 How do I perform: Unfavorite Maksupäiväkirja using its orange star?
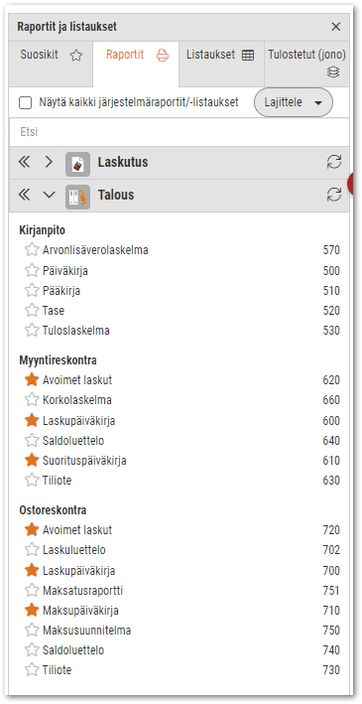coord(32,610)
